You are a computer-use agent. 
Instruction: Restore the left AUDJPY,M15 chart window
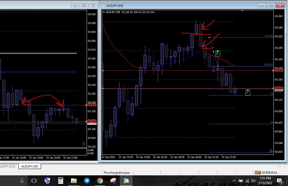[84, 6]
